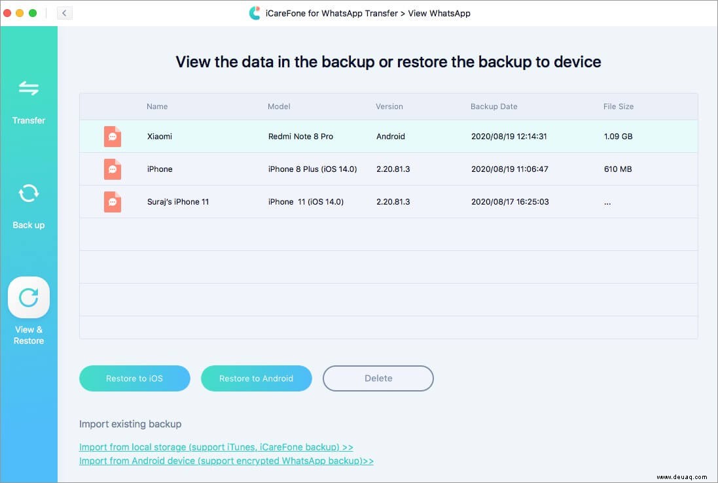The height and width of the screenshot is (483, 718).
Task: Select the iPhone 8 Plus backup file icon
Action: 112,169
